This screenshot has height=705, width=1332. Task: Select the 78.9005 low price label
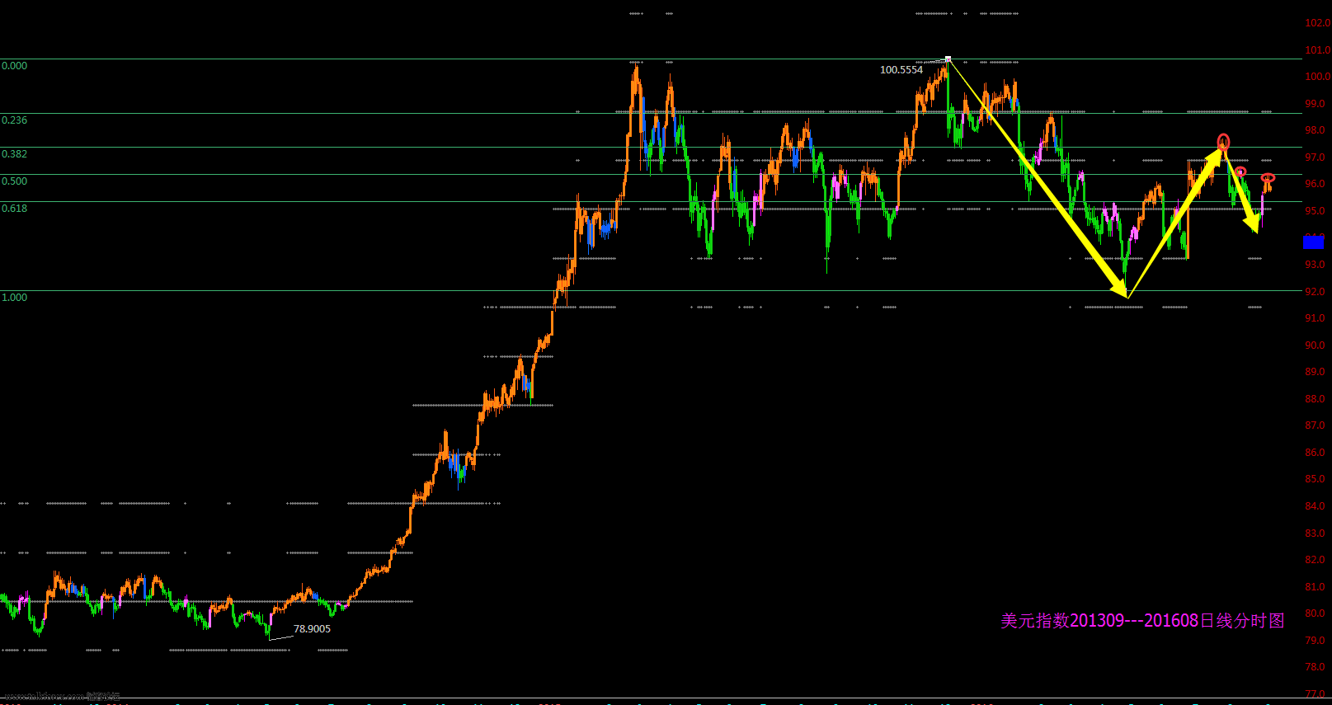tap(313, 629)
